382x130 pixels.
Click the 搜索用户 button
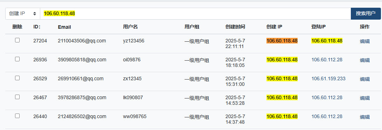(366, 14)
